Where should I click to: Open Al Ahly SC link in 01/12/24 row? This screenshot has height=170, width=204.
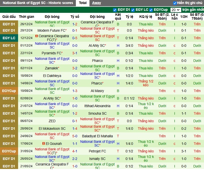[97, 46]
